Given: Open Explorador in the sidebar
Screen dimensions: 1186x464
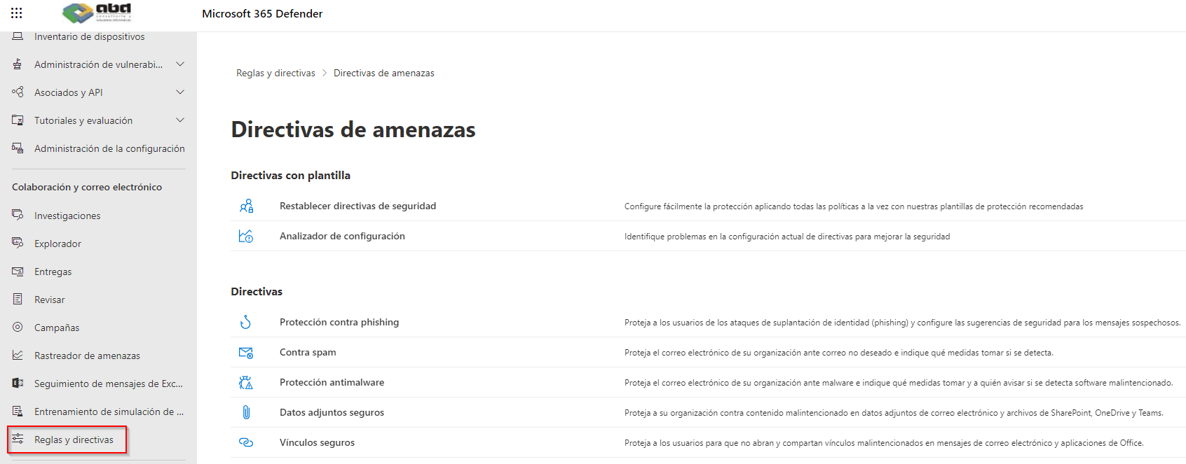Looking at the screenshot, I should (x=57, y=244).
